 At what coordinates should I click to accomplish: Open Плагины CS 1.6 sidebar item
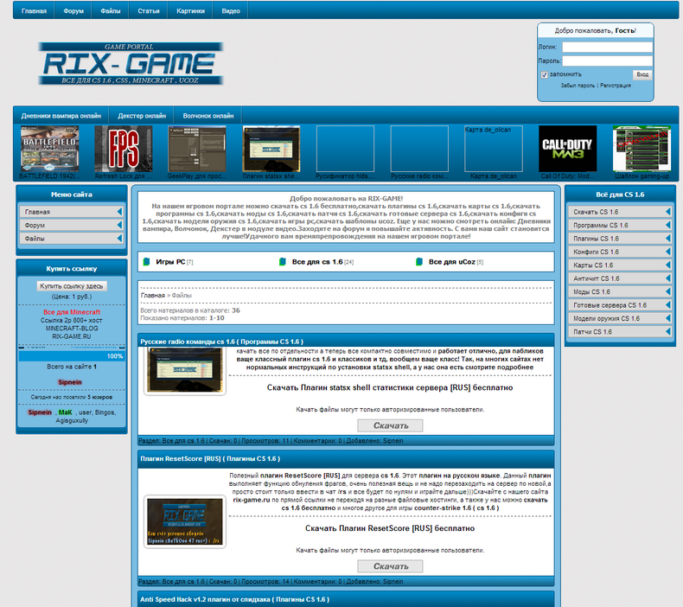click(620, 239)
